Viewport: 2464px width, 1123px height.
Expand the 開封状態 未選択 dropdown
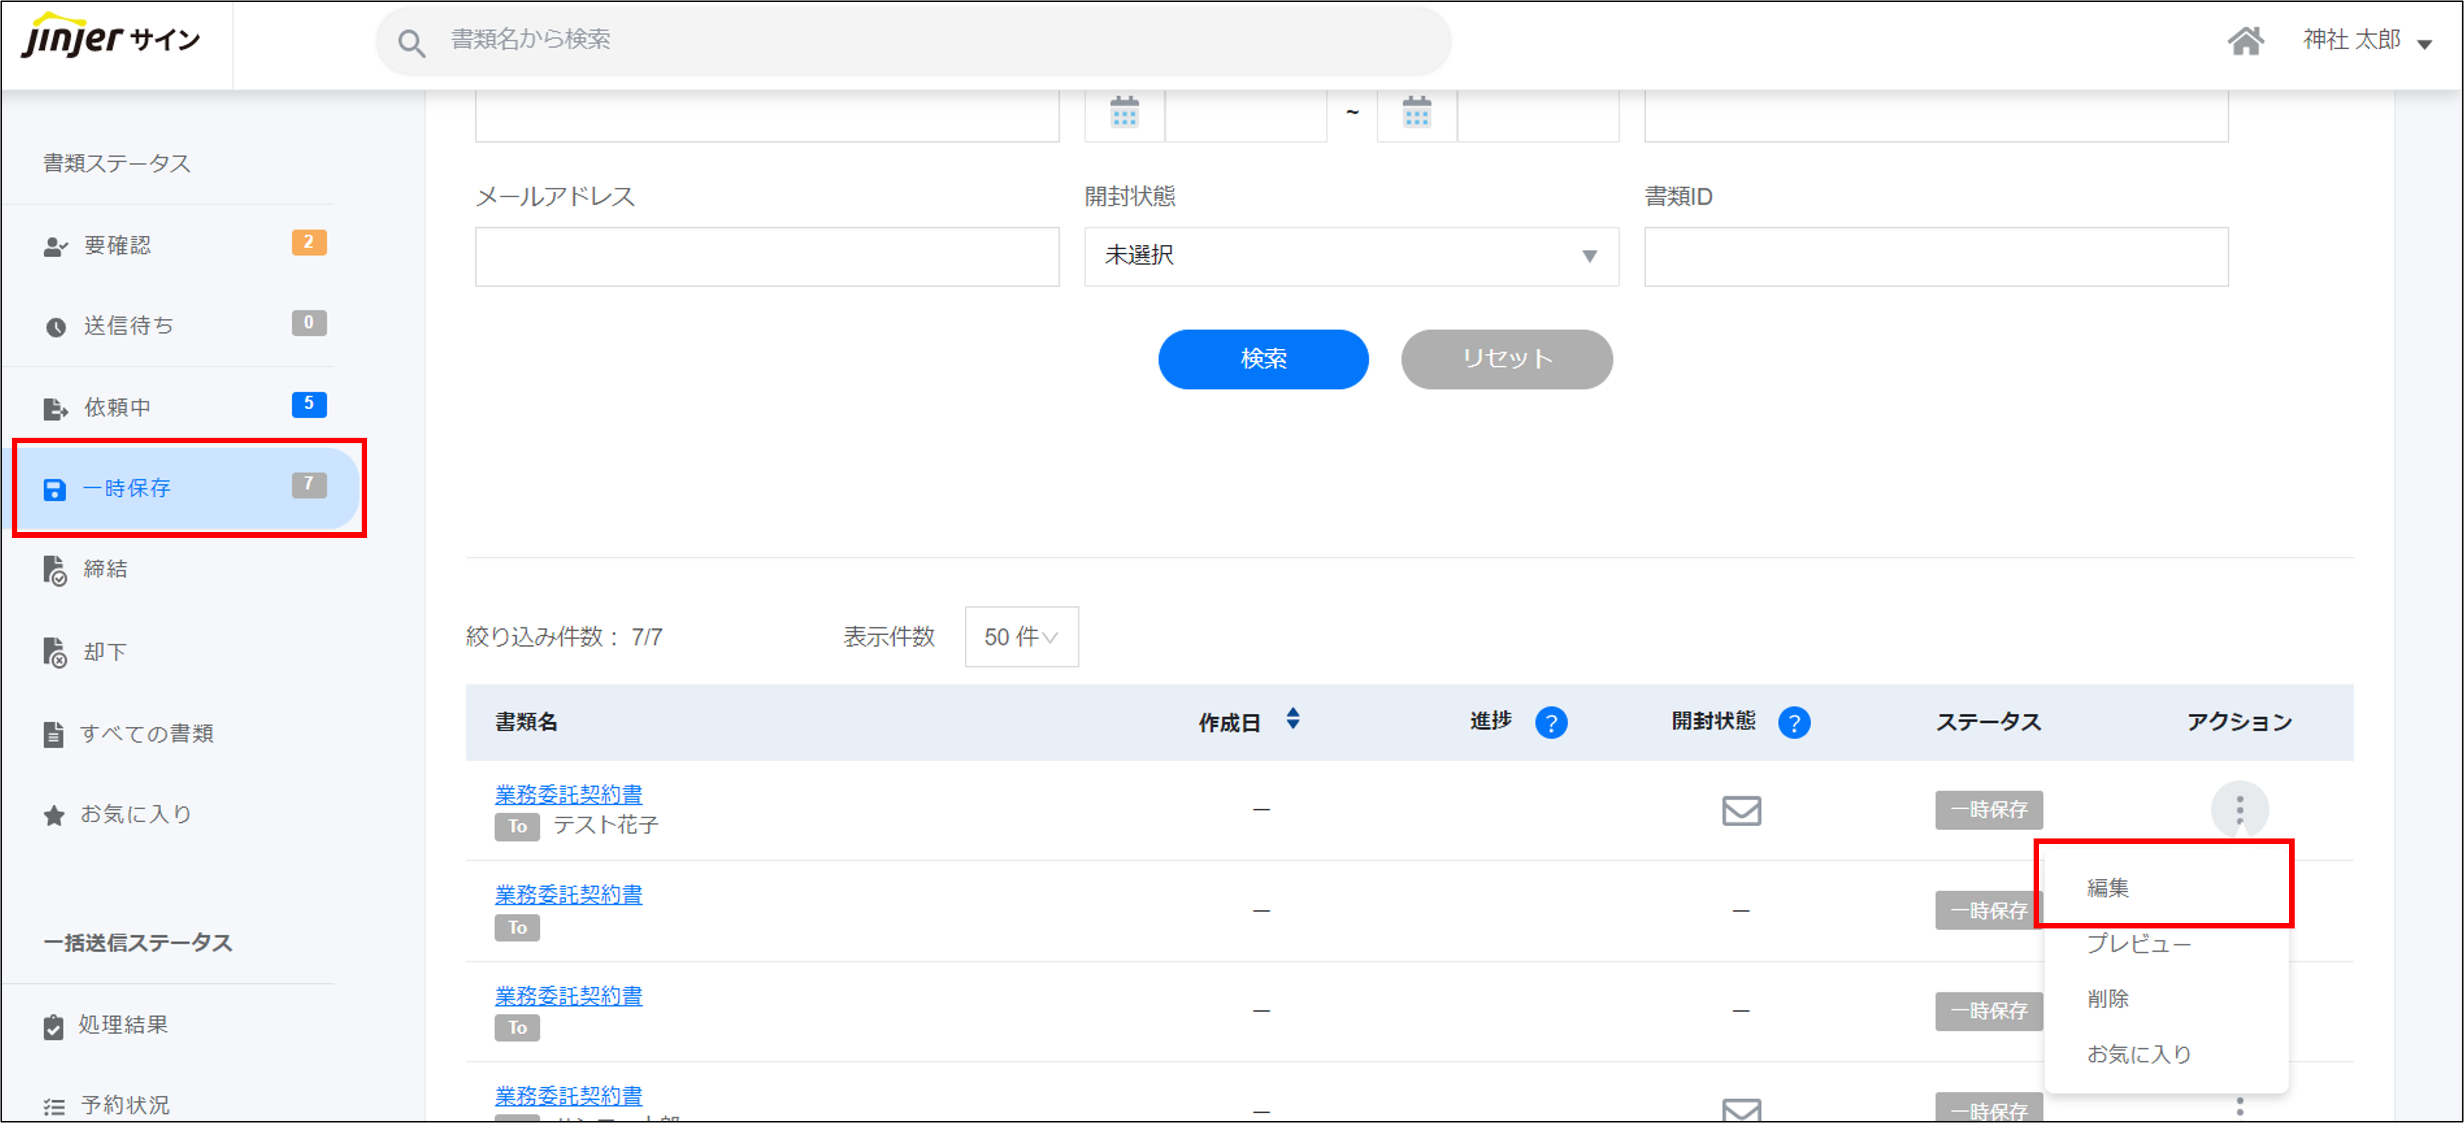coord(1351,257)
